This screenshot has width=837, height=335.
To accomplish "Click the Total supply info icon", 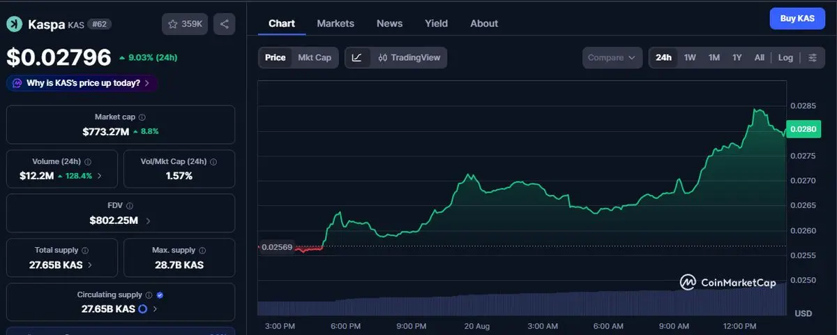I will point(85,250).
